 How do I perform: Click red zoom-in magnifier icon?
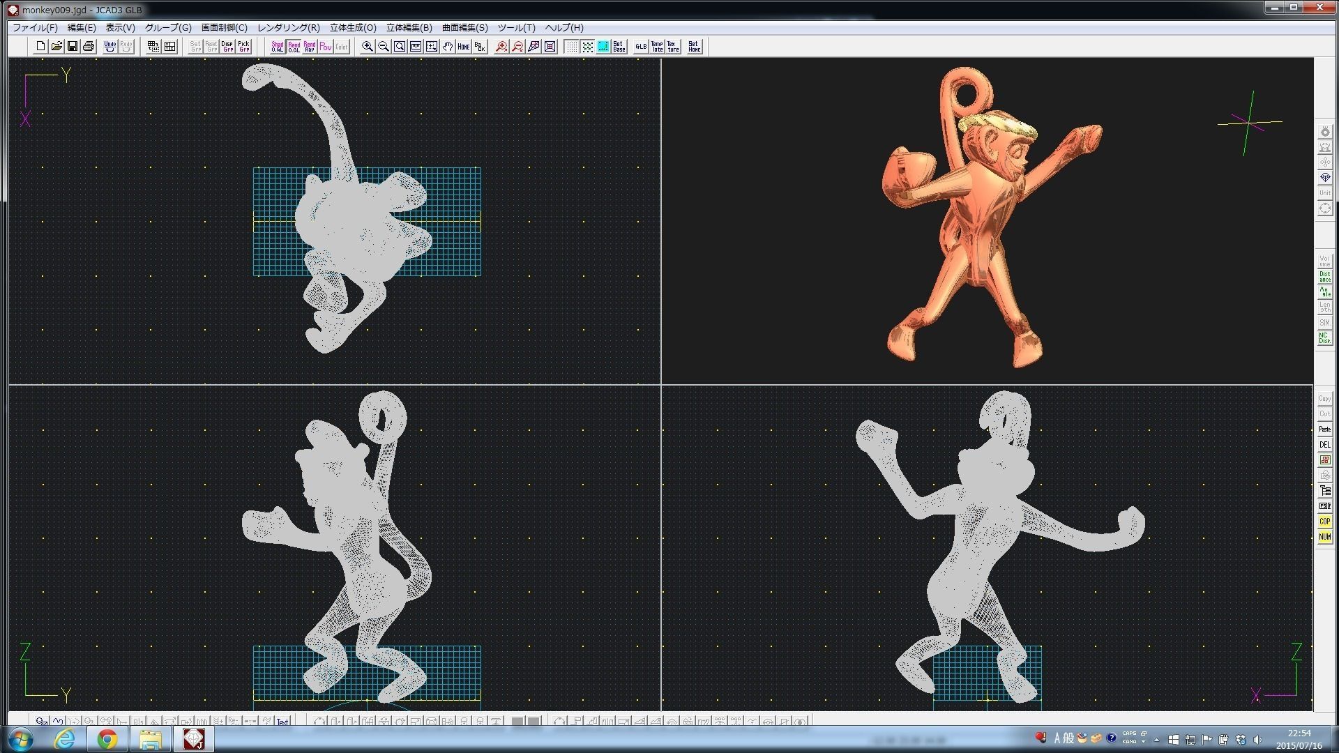(x=501, y=47)
